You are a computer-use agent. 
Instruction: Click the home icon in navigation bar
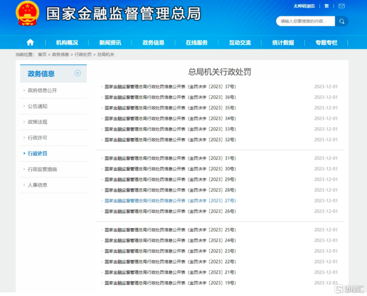(30, 42)
